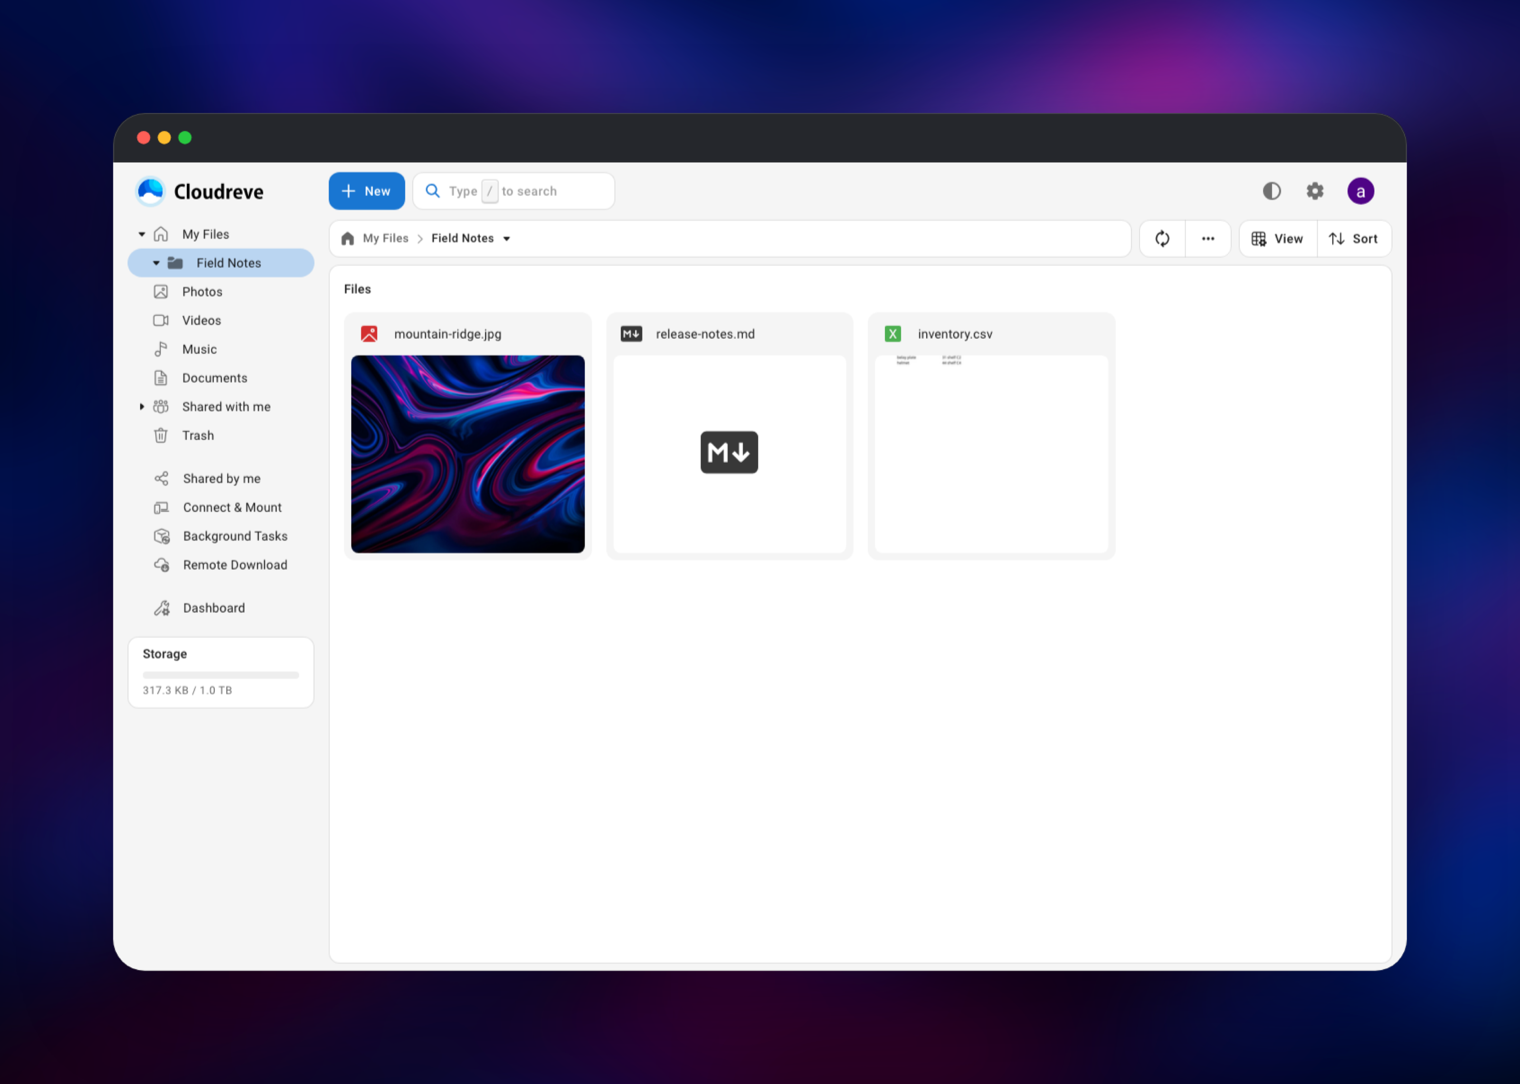The height and width of the screenshot is (1084, 1520).
Task: Click the mountain-ridge.jpg image type icon
Action: pyautogui.click(x=369, y=334)
